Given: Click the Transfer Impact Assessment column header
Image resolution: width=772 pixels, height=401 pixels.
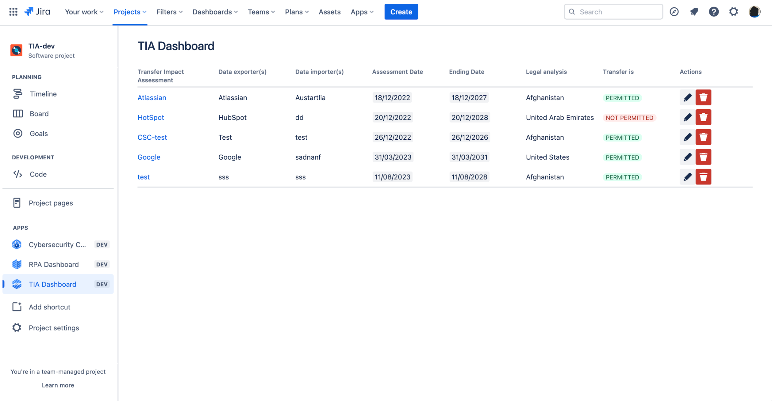Looking at the screenshot, I should tap(161, 76).
